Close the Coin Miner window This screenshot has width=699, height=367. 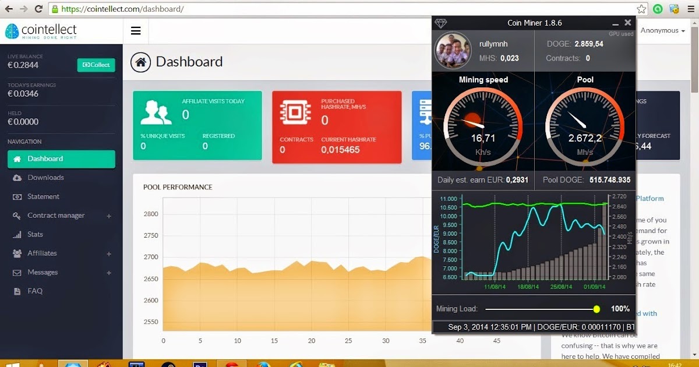pos(628,23)
